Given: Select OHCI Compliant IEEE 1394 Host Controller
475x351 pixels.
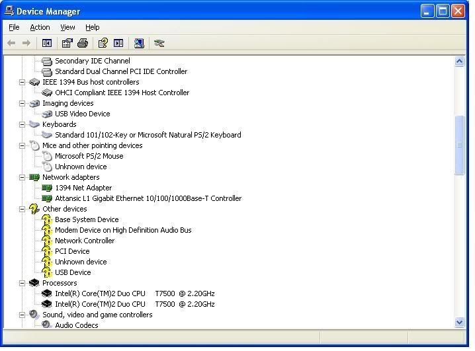Looking at the screenshot, I should click(x=122, y=93).
